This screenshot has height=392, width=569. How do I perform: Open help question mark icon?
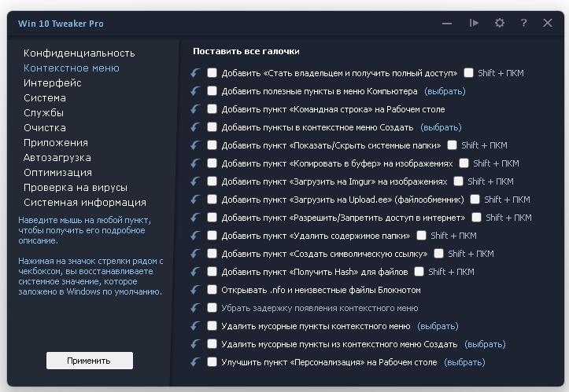[x=523, y=24]
